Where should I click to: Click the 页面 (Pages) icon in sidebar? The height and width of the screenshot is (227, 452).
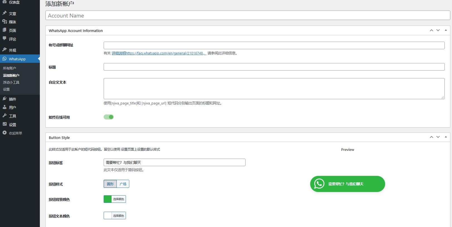tap(4, 30)
